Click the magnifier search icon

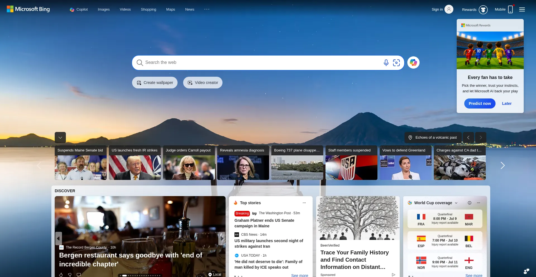pos(140,63)
